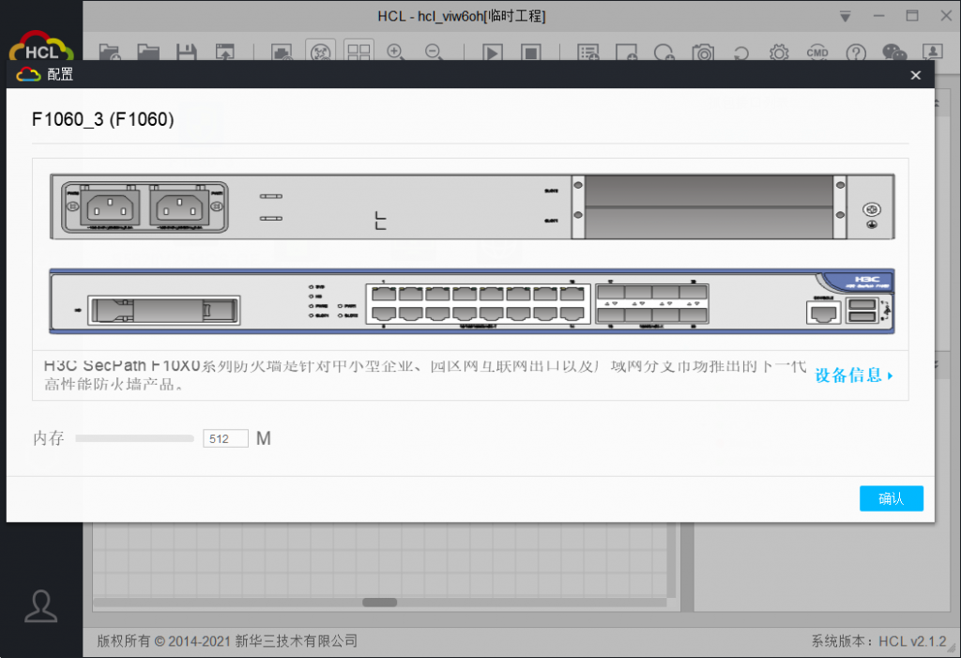This screenshot has width=961, height=658.
Task: Click the add text note toolbar icon
Action: pos(588,53)
